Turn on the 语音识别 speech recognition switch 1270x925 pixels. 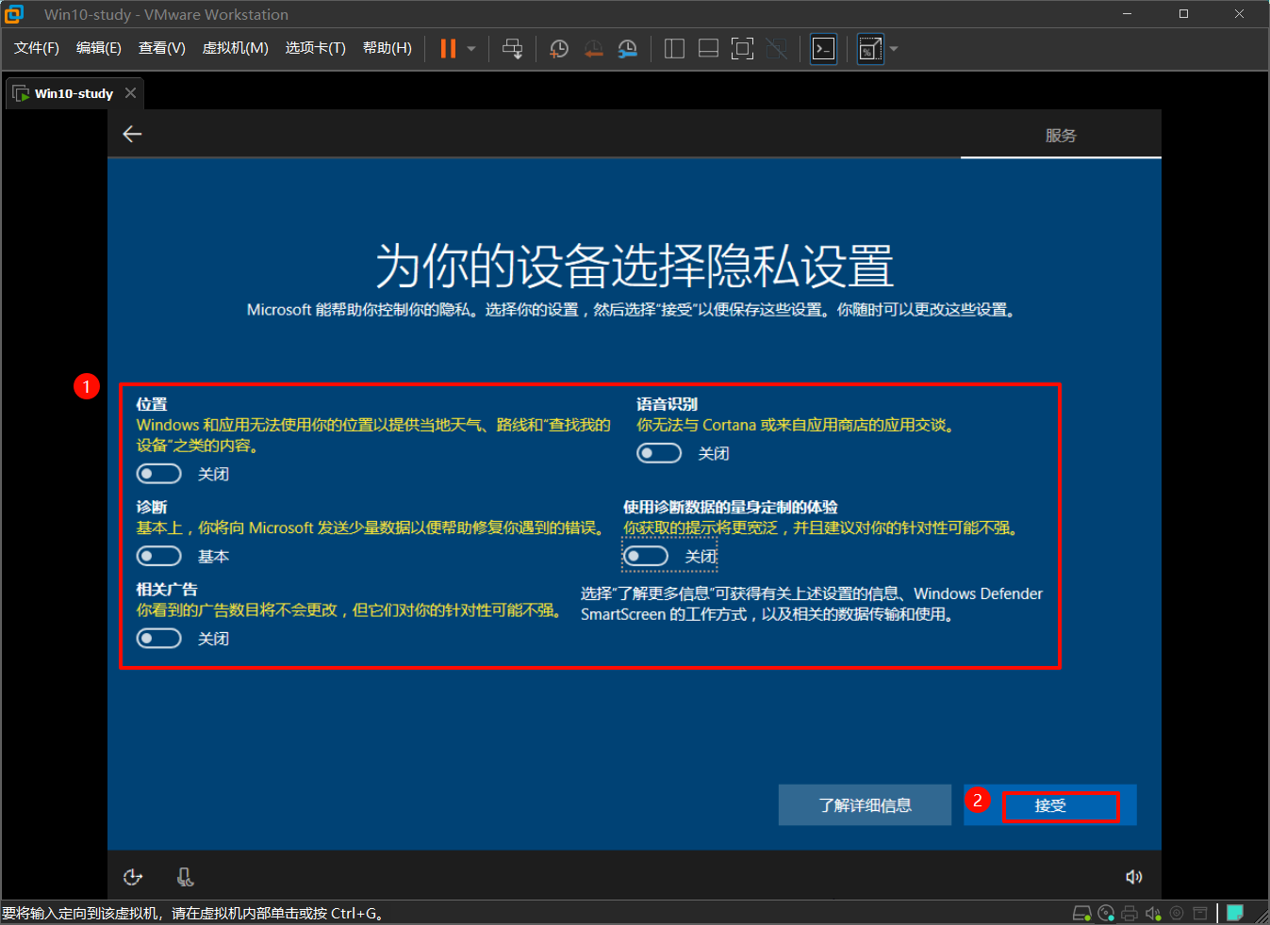click(659, 453)
